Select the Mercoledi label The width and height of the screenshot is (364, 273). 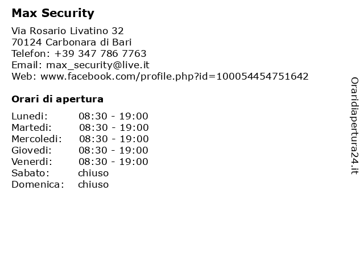pyautogui.click(x=36, y=139)
